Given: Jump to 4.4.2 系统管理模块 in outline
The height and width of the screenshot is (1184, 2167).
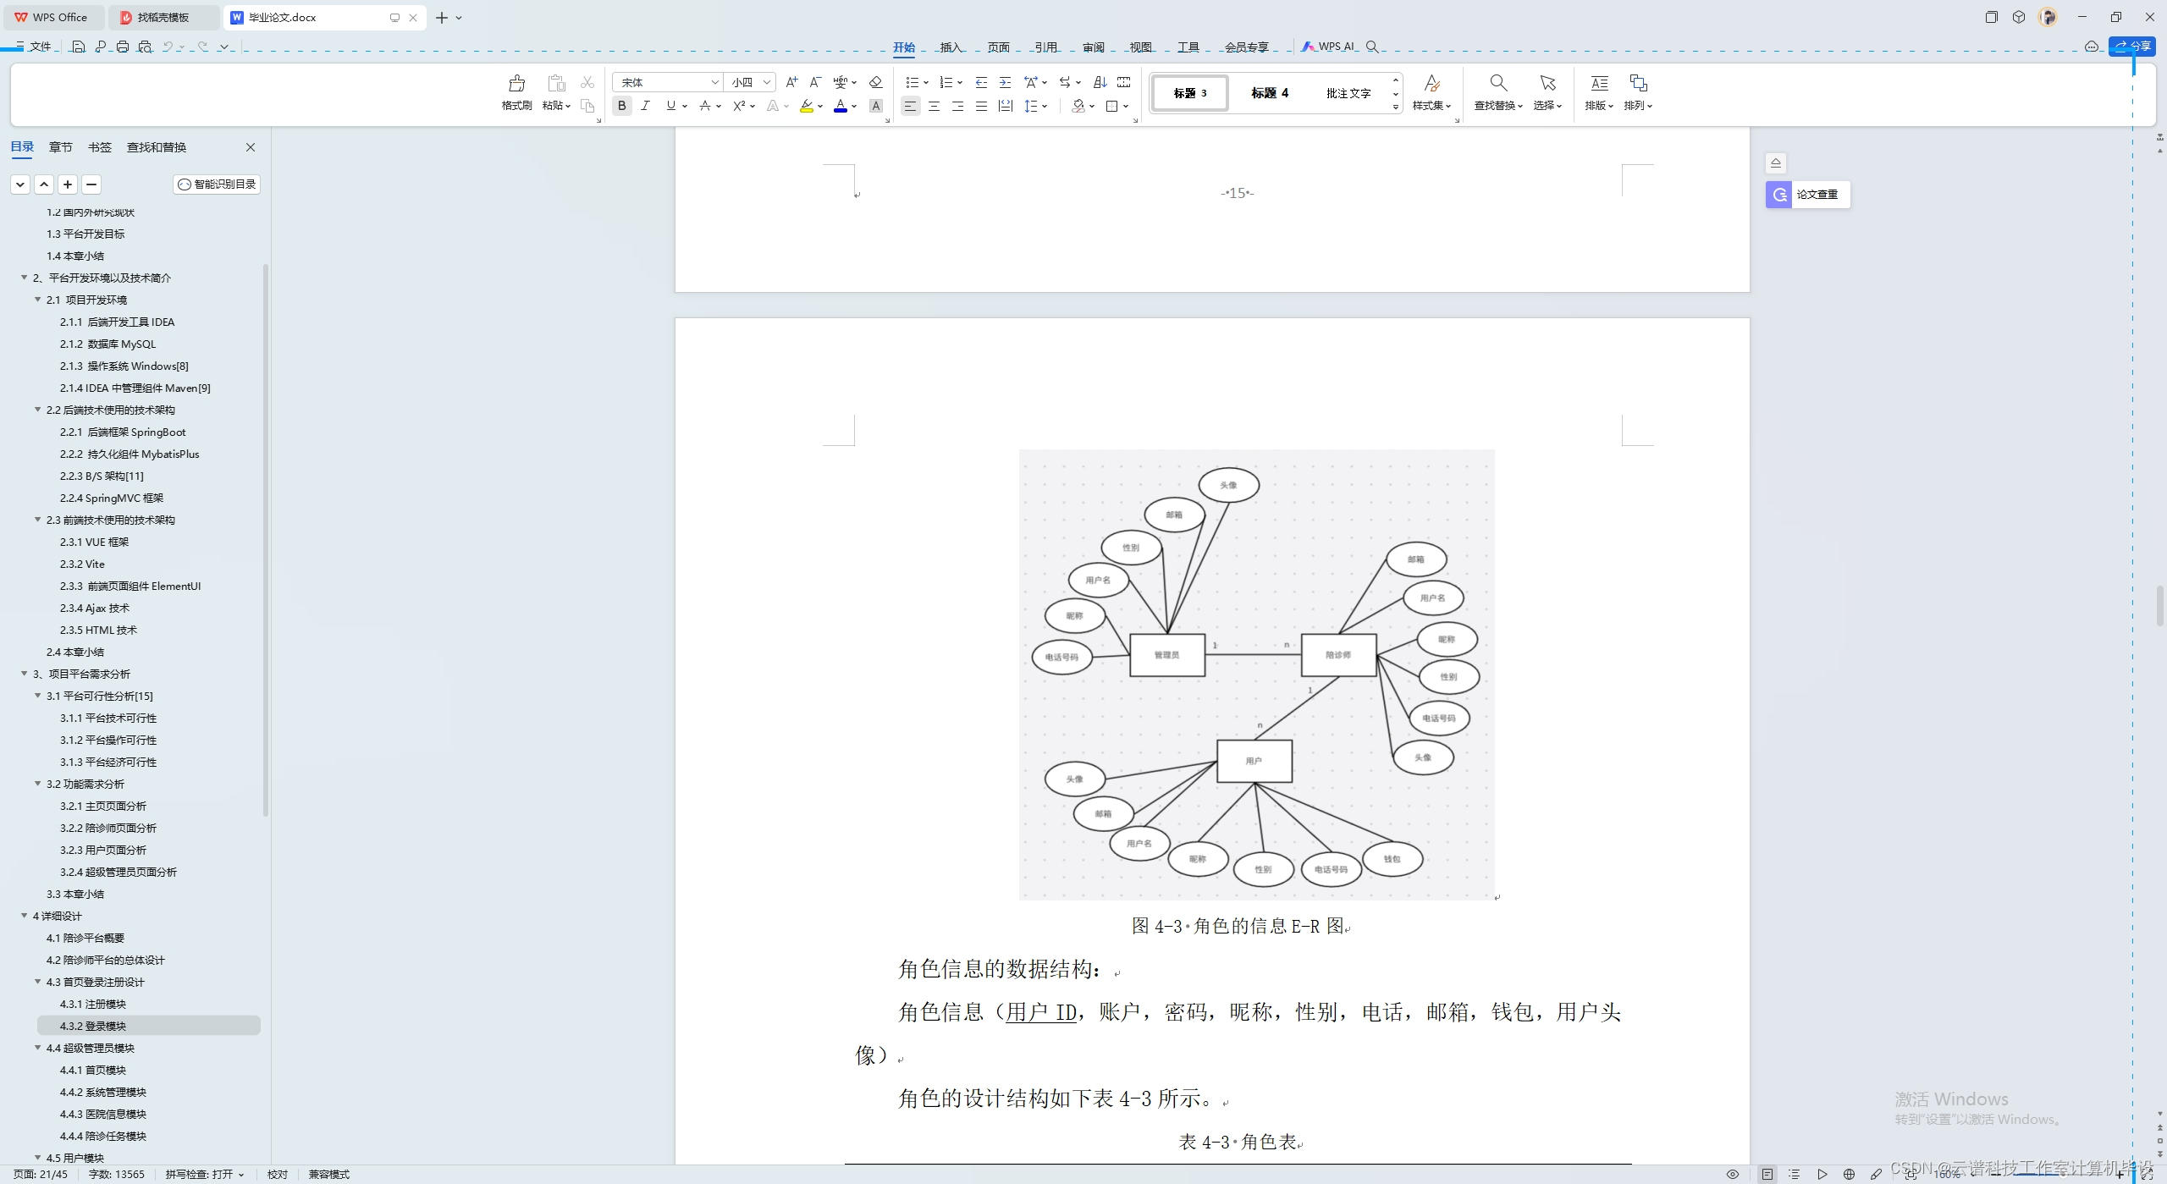Looking at the screenshot, I should [103, 1092].
